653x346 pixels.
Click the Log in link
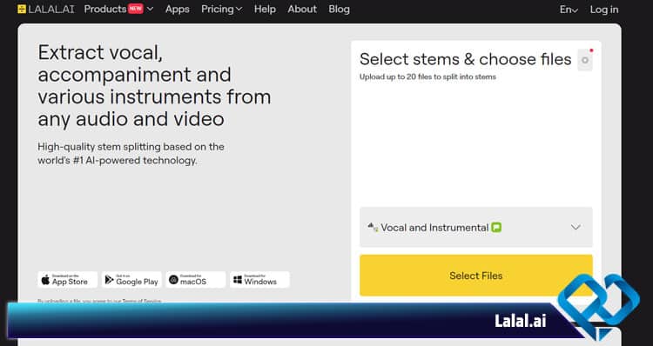[x=604, y=10]
